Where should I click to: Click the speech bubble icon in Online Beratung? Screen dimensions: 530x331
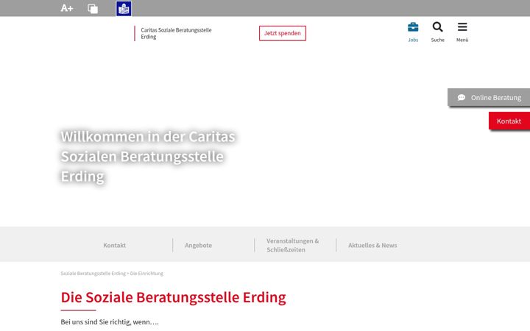[462, 98]
